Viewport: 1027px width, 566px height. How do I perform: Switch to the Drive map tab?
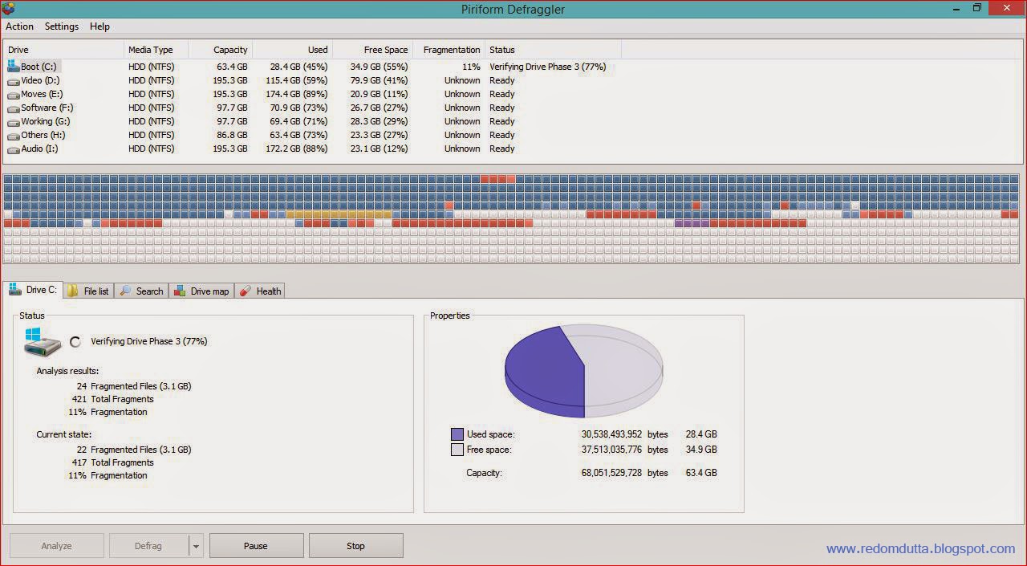pyautogui.click(x=201, y=291)
